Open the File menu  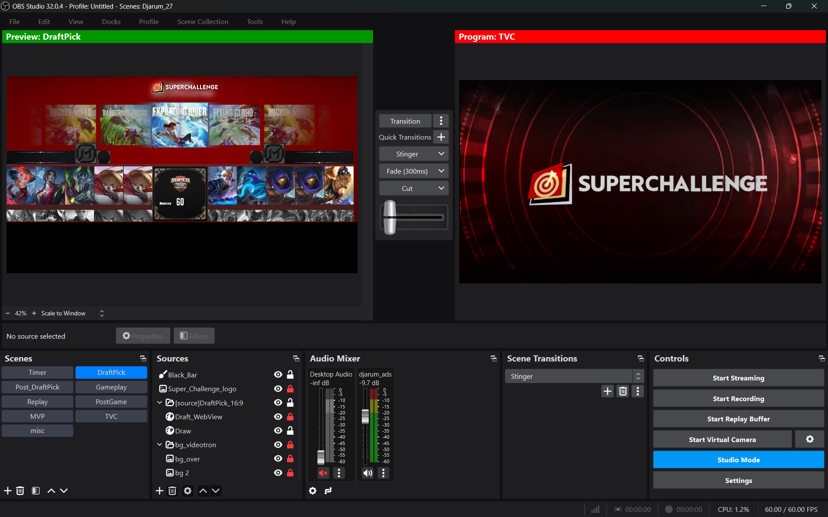[x=14, y=22]
